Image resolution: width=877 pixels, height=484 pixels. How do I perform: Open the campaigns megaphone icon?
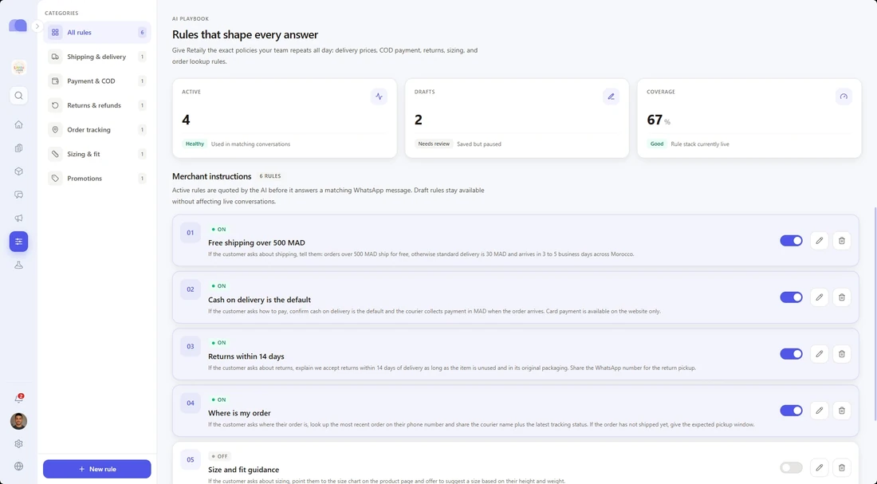(18, 218)
